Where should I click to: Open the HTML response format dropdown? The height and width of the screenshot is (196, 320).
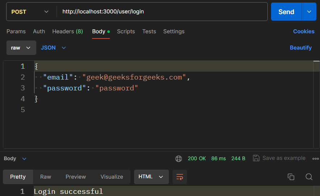(x=151, y=176)
